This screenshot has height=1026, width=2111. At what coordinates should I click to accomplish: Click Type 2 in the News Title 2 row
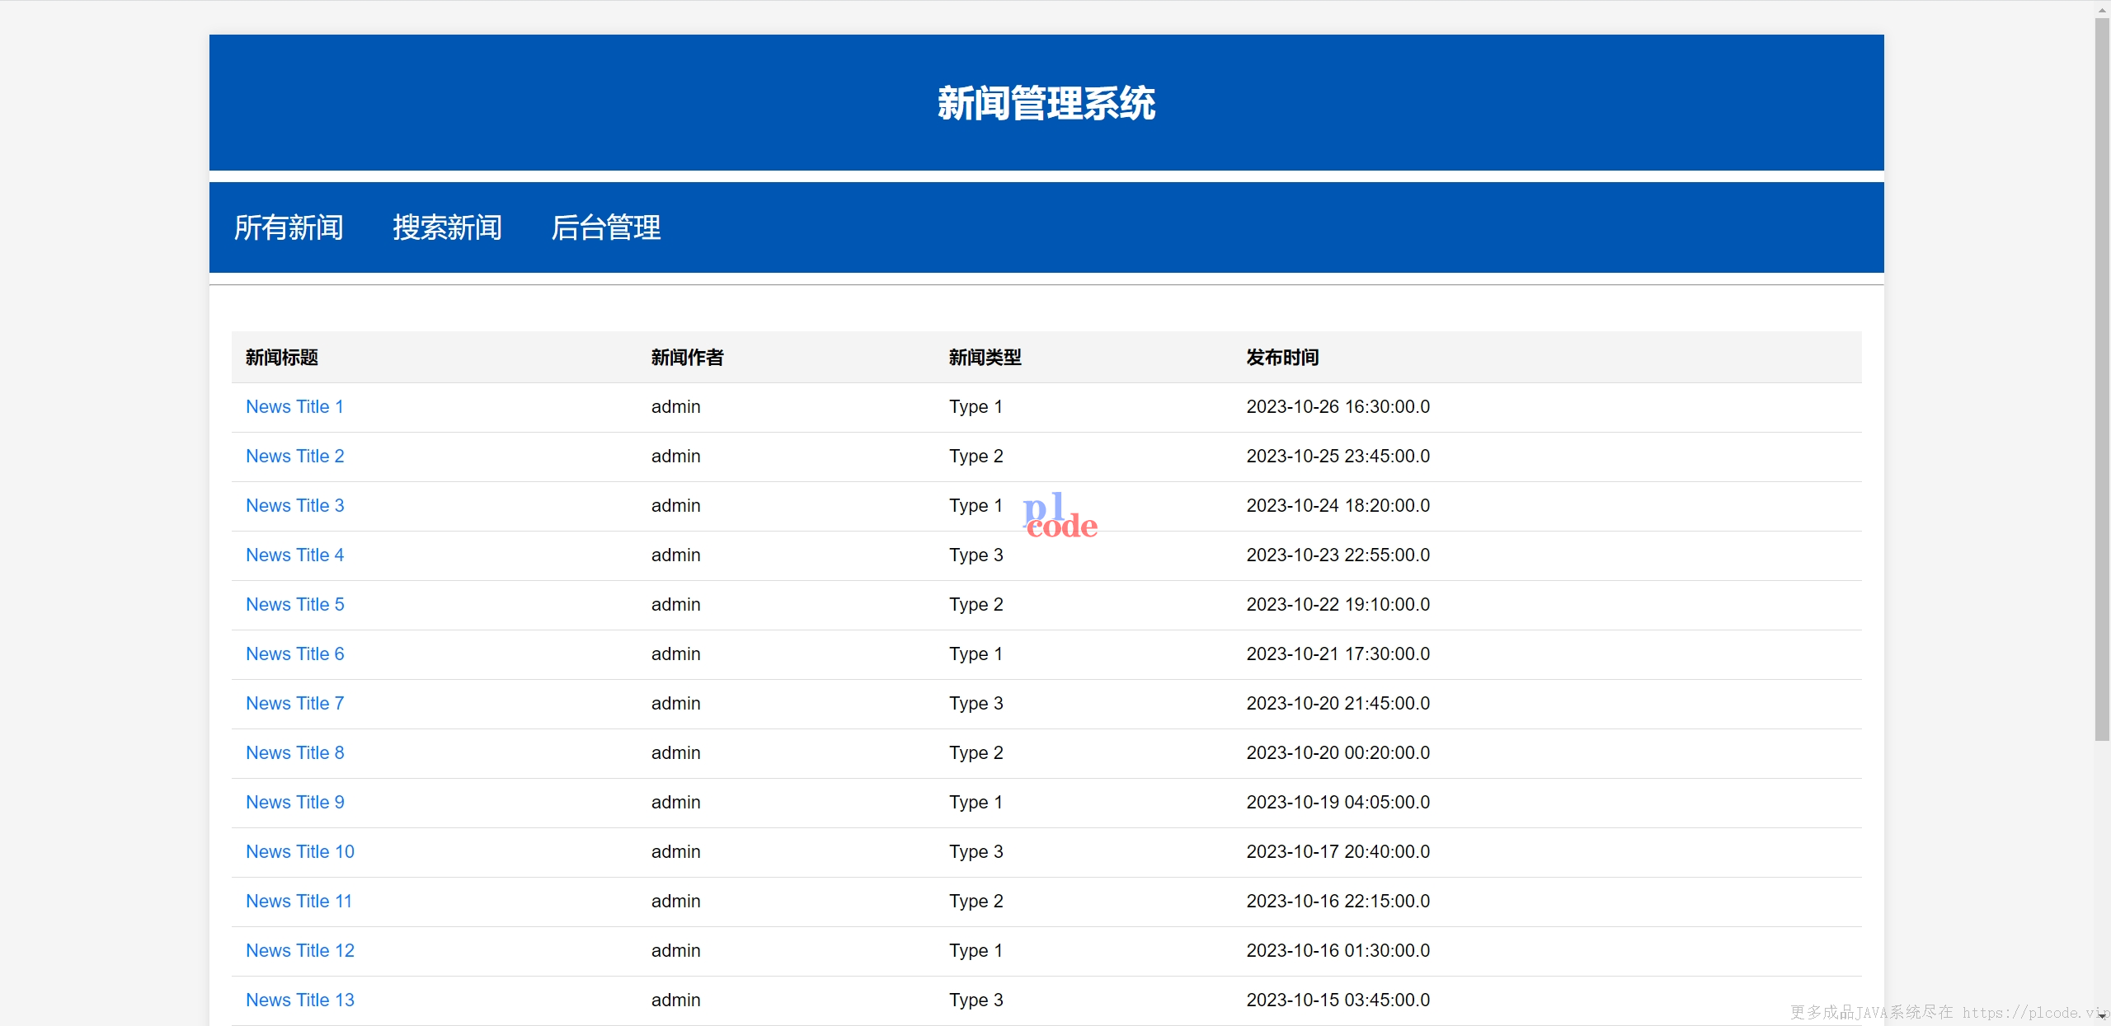pos(976,457)
